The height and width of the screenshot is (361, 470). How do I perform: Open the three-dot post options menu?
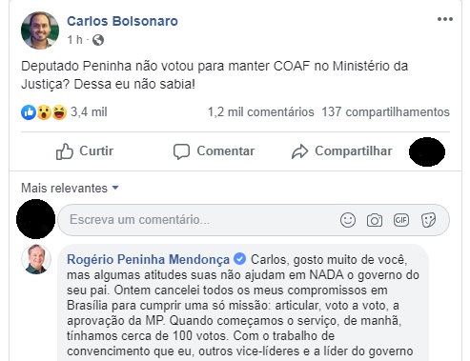(444, 19)
